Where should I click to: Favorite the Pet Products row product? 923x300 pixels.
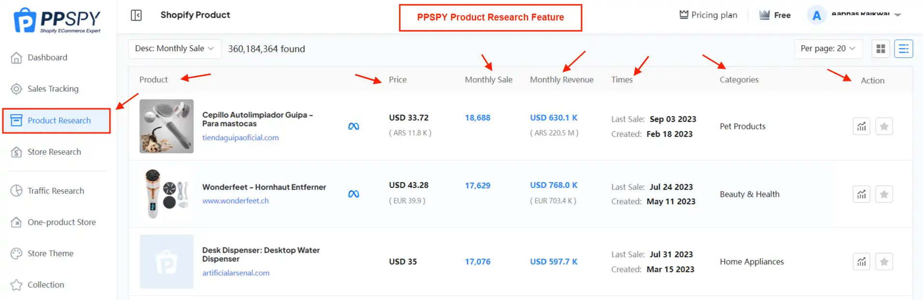884,127
